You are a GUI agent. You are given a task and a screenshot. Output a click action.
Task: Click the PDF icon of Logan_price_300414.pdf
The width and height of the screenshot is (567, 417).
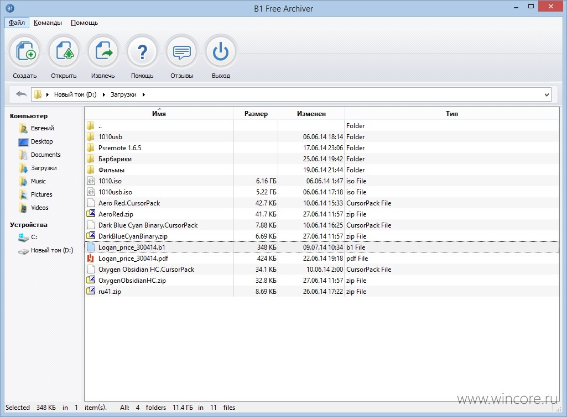[90, 258]
